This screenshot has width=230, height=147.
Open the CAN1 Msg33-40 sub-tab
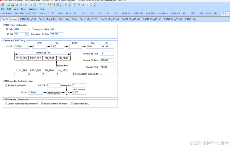[110, 19]
